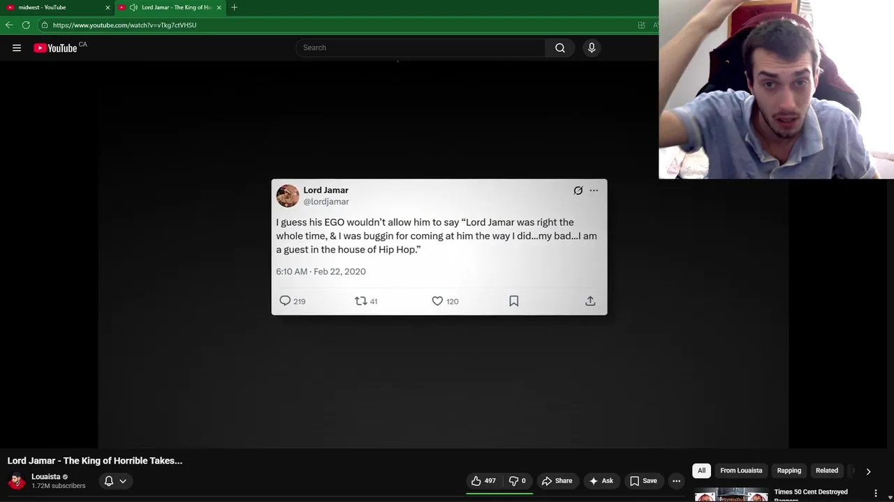Click the Share button
The width and height of the screenshot is (894, 502).
[x=557, y=480]
